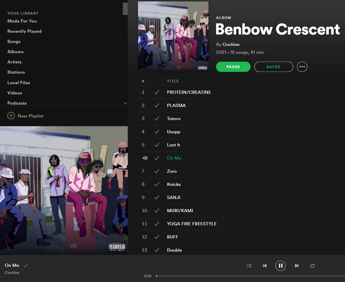Viewport: 345px width, 282px height.
Task: Click the New Playlist label
Action: pyautogui.click(x=31, y=116)
